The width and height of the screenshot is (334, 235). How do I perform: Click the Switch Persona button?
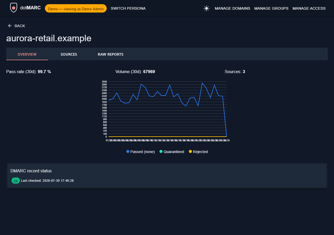click(x=128, y=8)
